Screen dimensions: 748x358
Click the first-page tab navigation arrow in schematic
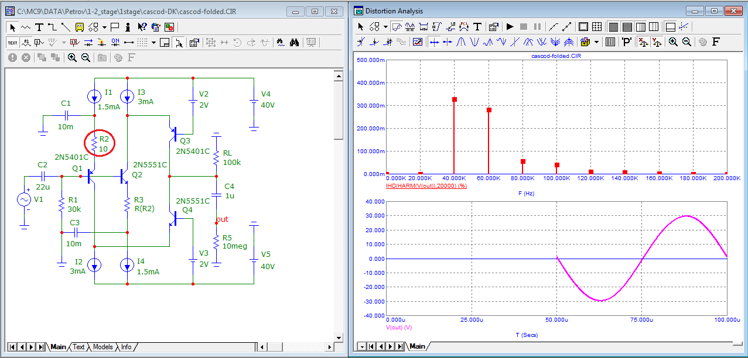12,347
